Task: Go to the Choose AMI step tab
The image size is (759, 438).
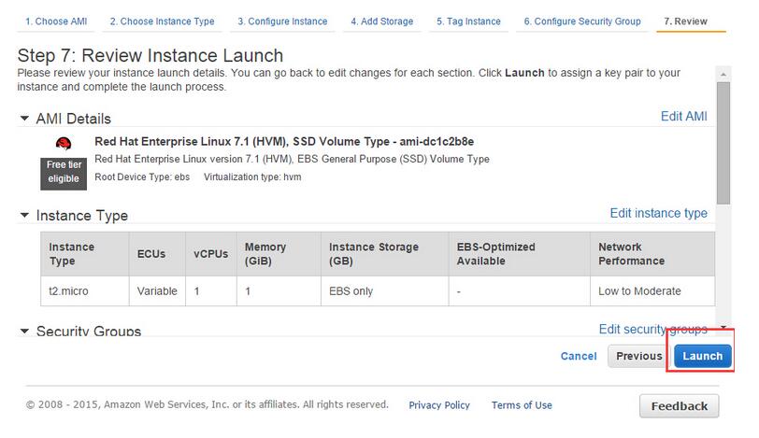Action: [x=56, y=21]
